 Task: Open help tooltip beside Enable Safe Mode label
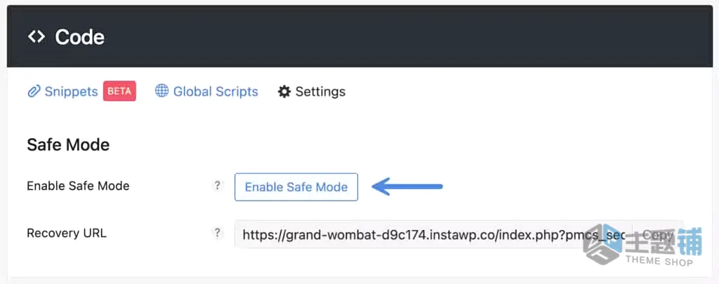pos(218,186)
